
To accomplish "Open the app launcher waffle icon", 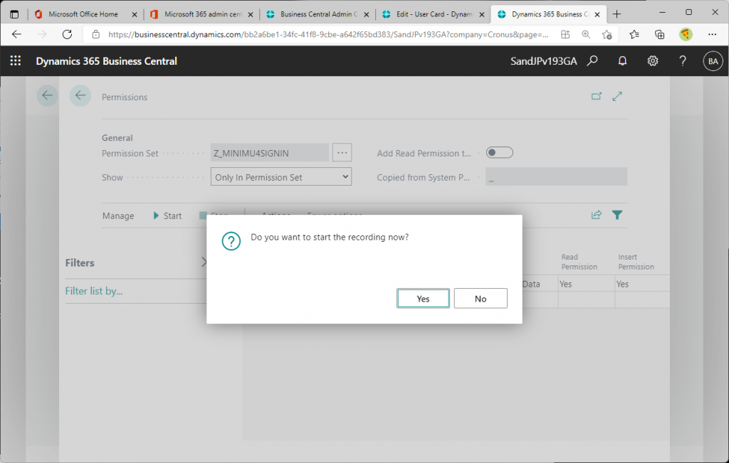I will coord(16,61).
